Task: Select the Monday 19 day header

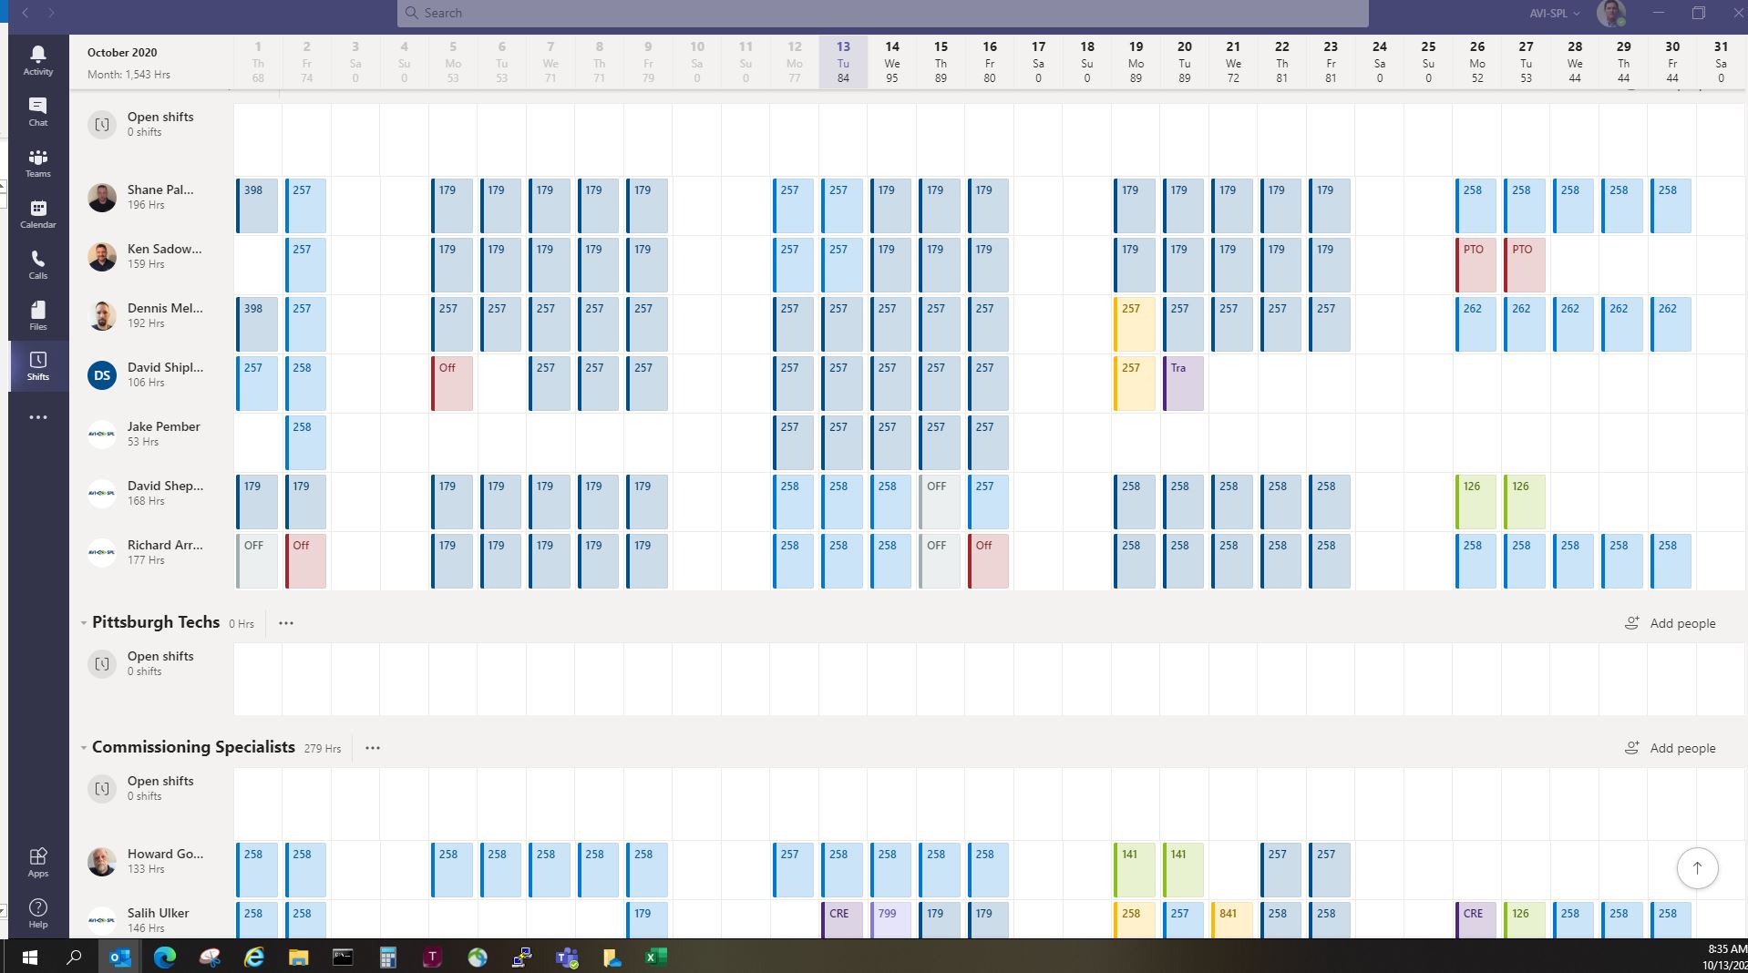Action: (x=1136, y=62)
